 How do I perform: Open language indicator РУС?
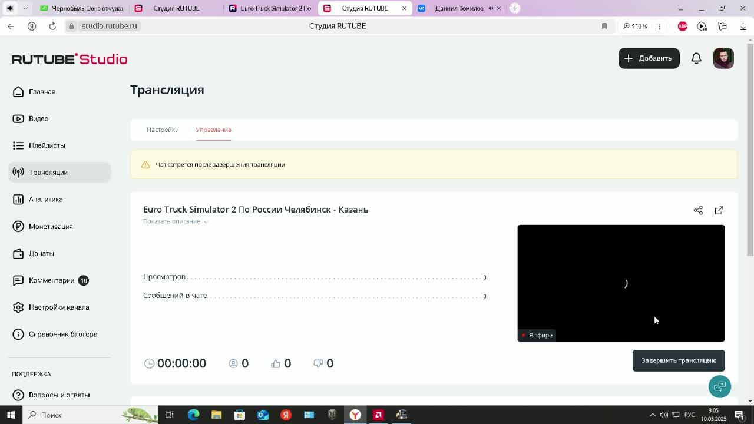click(689, 415)
